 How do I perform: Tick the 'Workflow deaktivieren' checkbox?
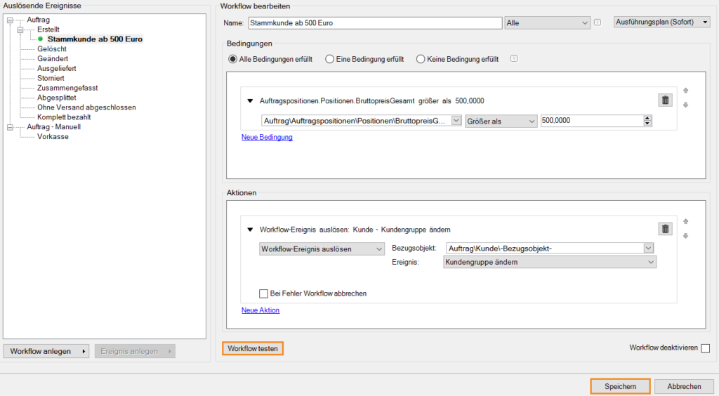[705, 348]
